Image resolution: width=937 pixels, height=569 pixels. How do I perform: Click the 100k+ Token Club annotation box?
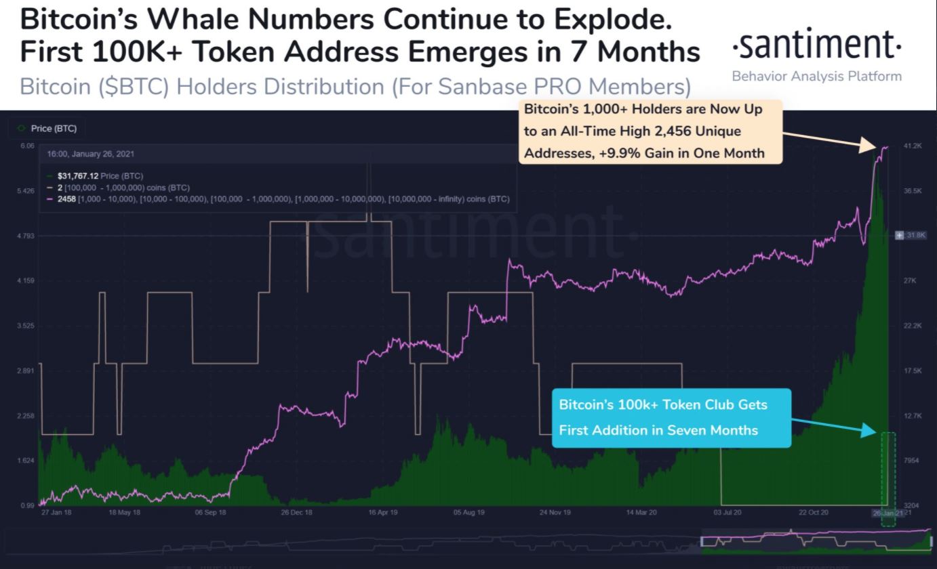671,418
